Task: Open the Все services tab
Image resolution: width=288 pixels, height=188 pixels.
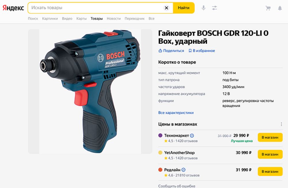Action: (151, 18)
